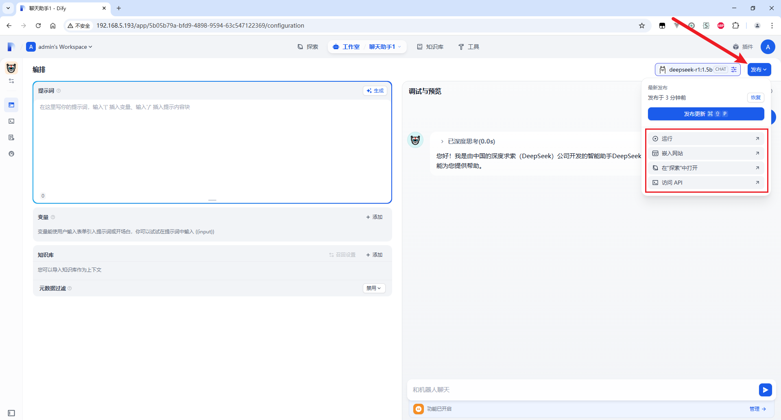Viewport: 781px width, 420px height.
Task: Open the API access icon in left sidebar
Action: (x=11, y=121)
